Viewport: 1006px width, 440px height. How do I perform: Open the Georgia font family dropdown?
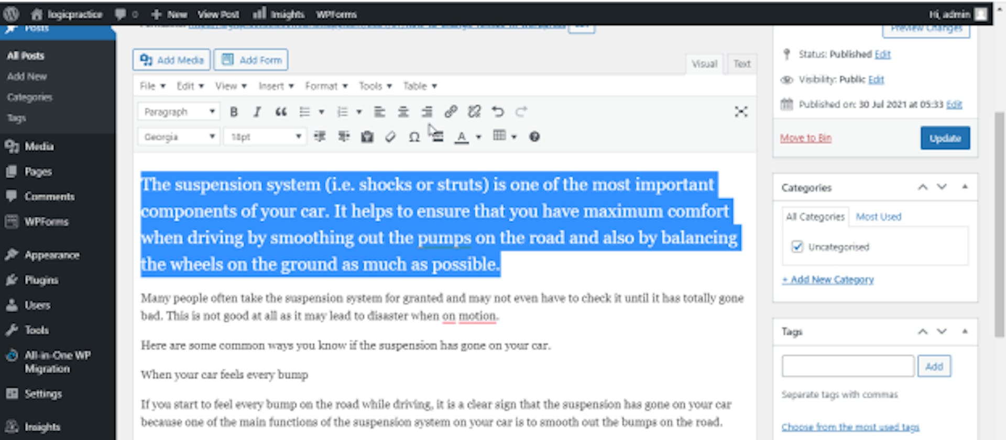coord(178,137)
